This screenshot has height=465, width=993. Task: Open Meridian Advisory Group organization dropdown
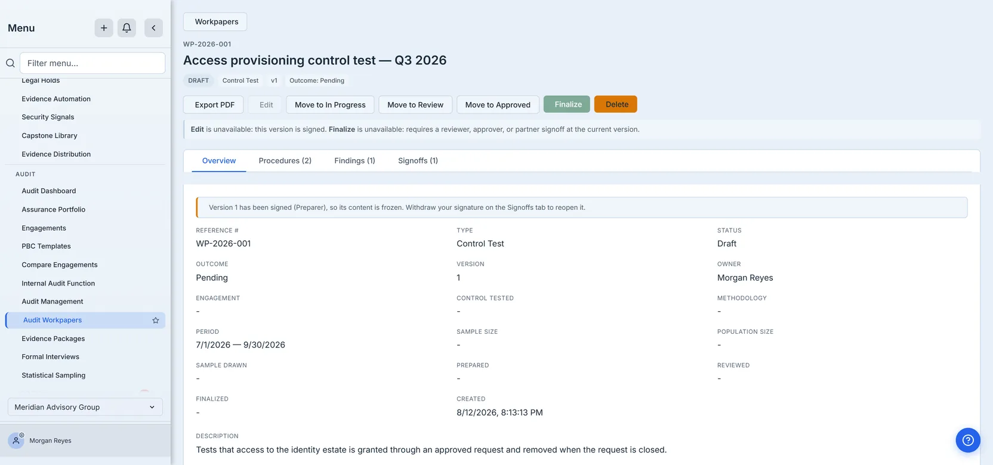85,407
